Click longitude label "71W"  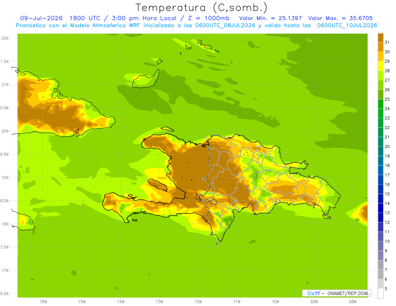(237, 302)
